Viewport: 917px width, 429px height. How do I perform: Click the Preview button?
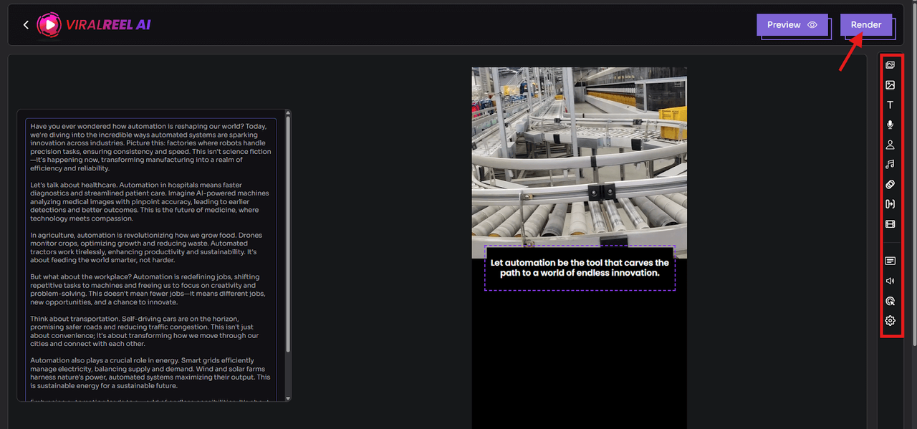tap(792, 24)
